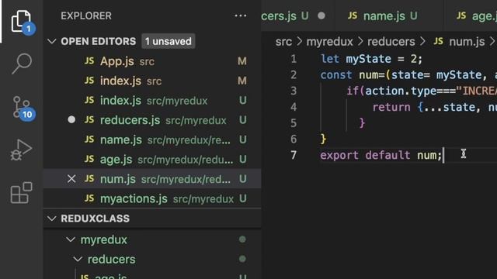Close the num.js open editor
The height and width of the screenshot is (279, 497).
pyautogui.click(x=71, y=179)
